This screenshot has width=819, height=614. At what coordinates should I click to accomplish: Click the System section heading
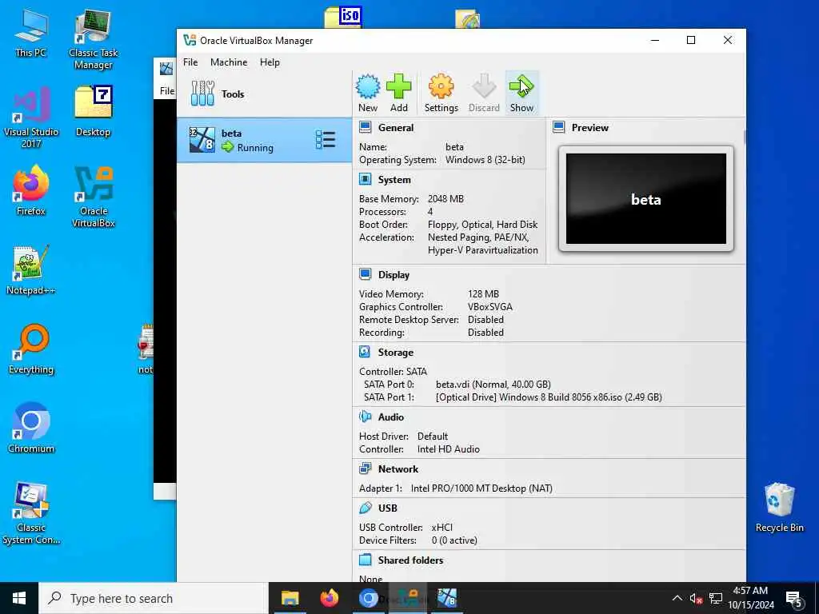(394, 180)
